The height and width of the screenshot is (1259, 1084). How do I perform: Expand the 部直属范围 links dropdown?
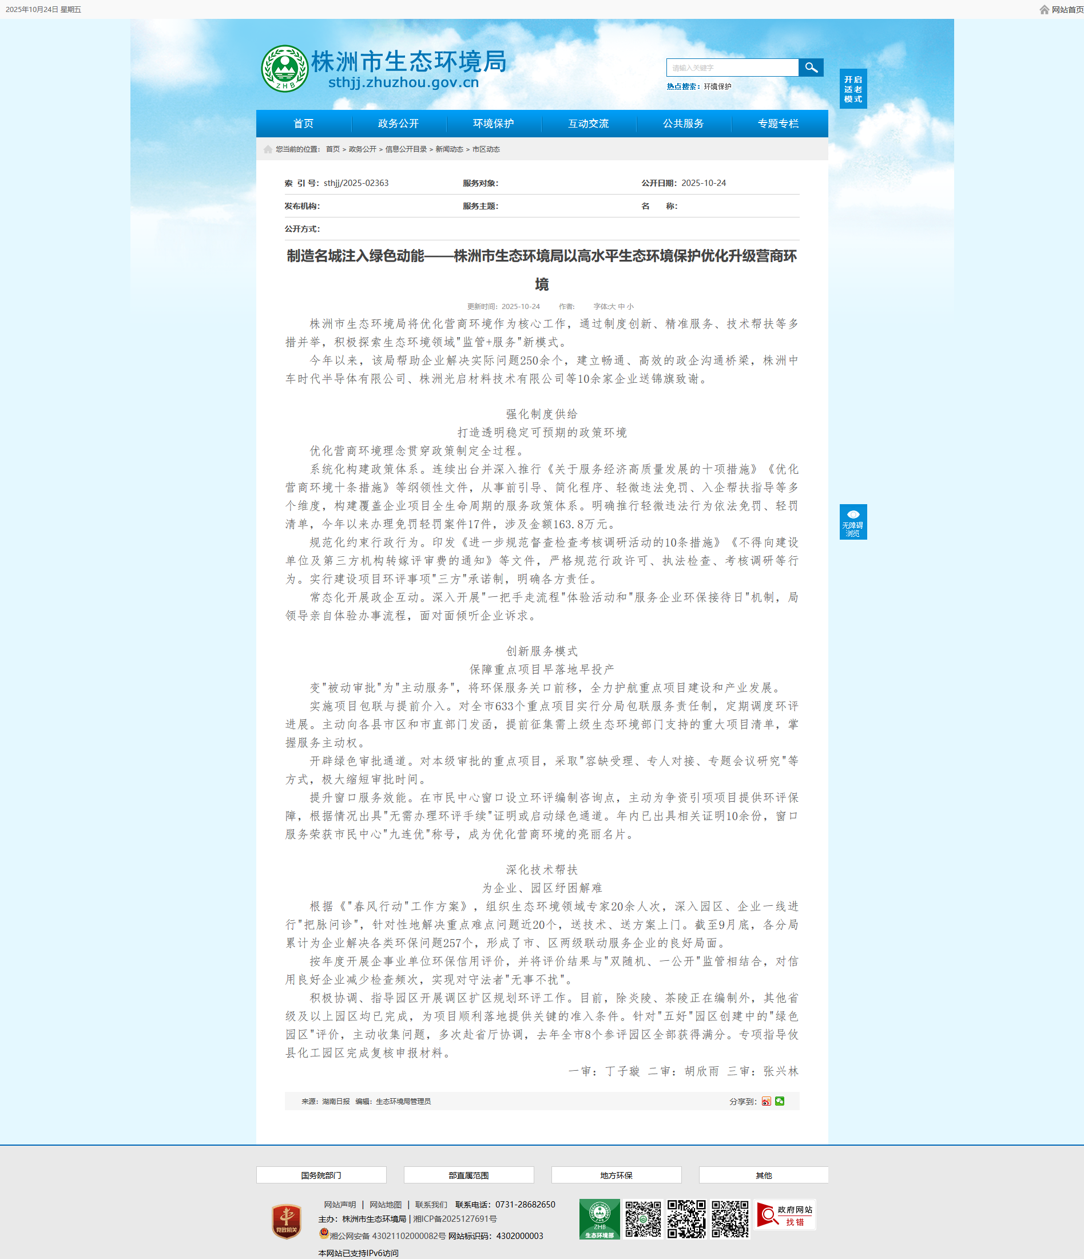(x=468, y=1175)
